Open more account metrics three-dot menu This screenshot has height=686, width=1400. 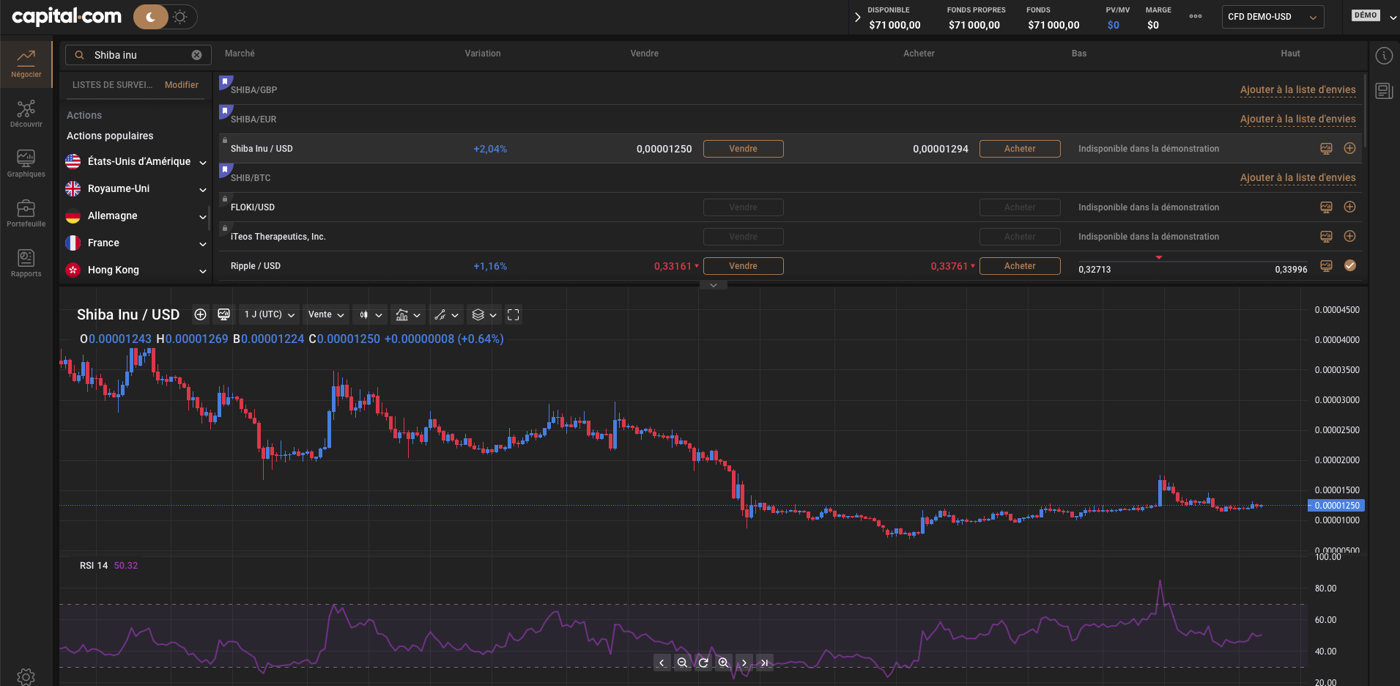click(1196, 16)
